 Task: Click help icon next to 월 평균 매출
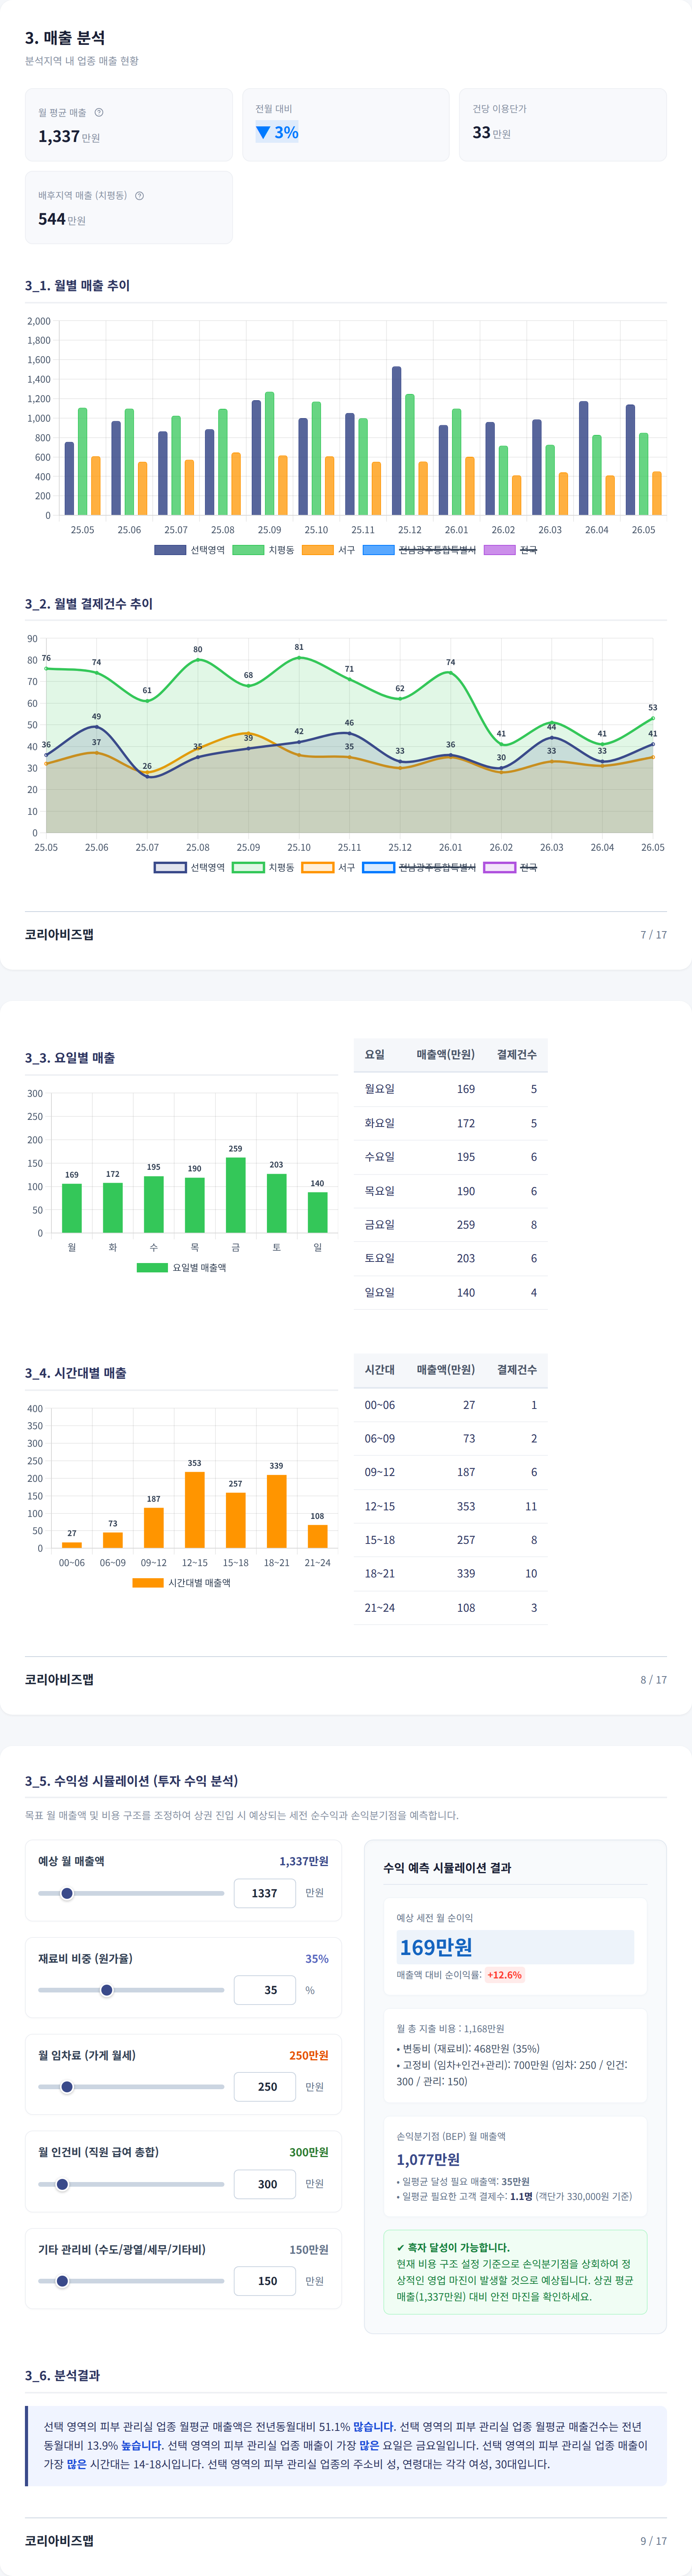point(99,112)
